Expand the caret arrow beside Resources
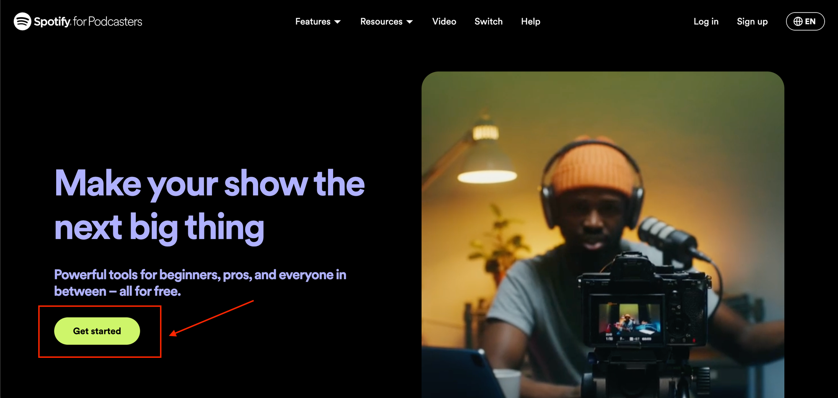Screen dimensions: 838x398 tap(410, 22)
